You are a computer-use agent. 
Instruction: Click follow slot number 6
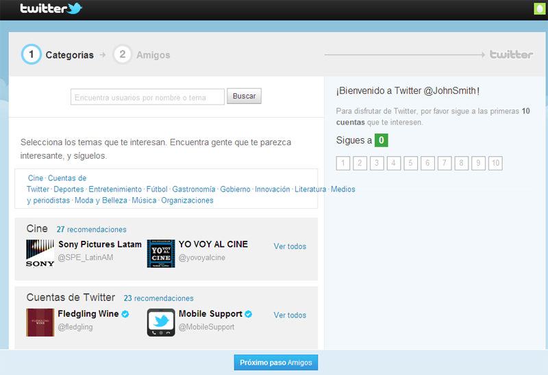(427, 163)
